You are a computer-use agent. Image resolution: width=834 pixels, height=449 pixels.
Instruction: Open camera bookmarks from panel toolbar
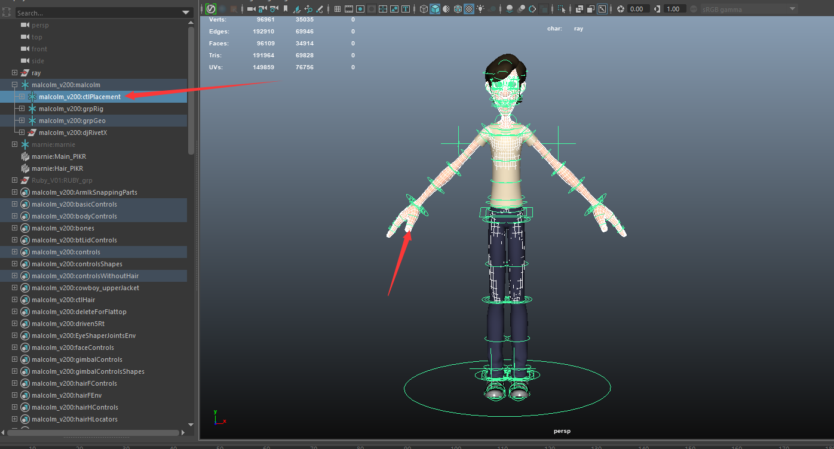pos(286,9)
